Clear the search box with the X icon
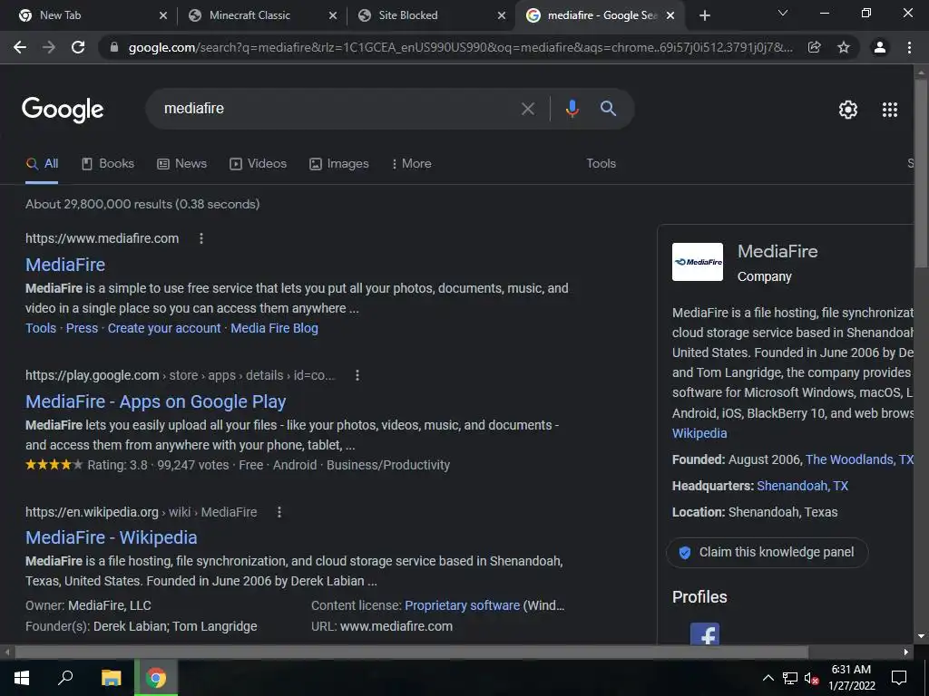This screenshot has height=696, width=929. point(527,109)
